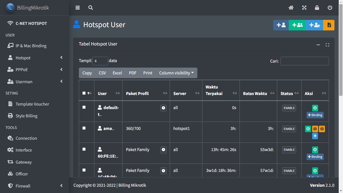Open IP & Mac Binding in sidebar
Image resolution: width=343 pixels, height=193 pixels.
(x=31, y=46)
